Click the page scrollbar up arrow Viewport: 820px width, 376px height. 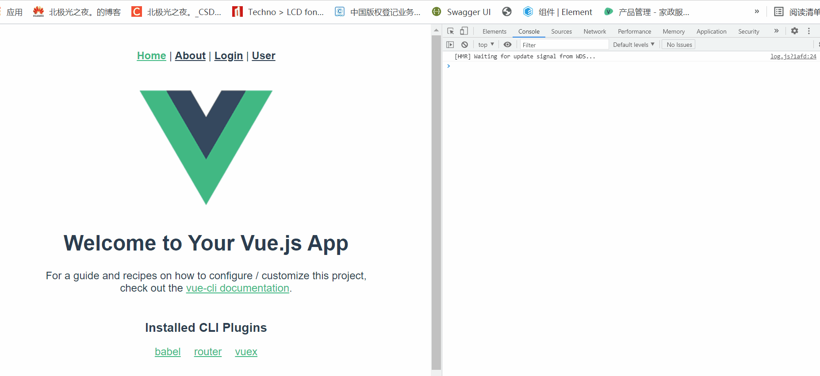click(436, 30)
